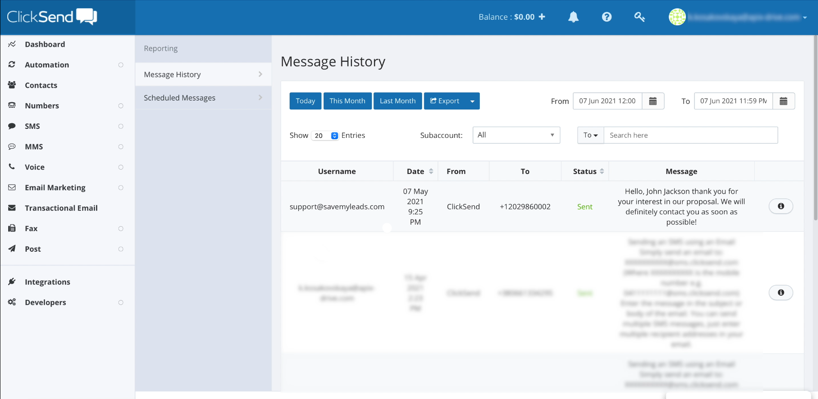Click the user avatar icon
This screenshot has height=399, width=818.
point(677,17)
